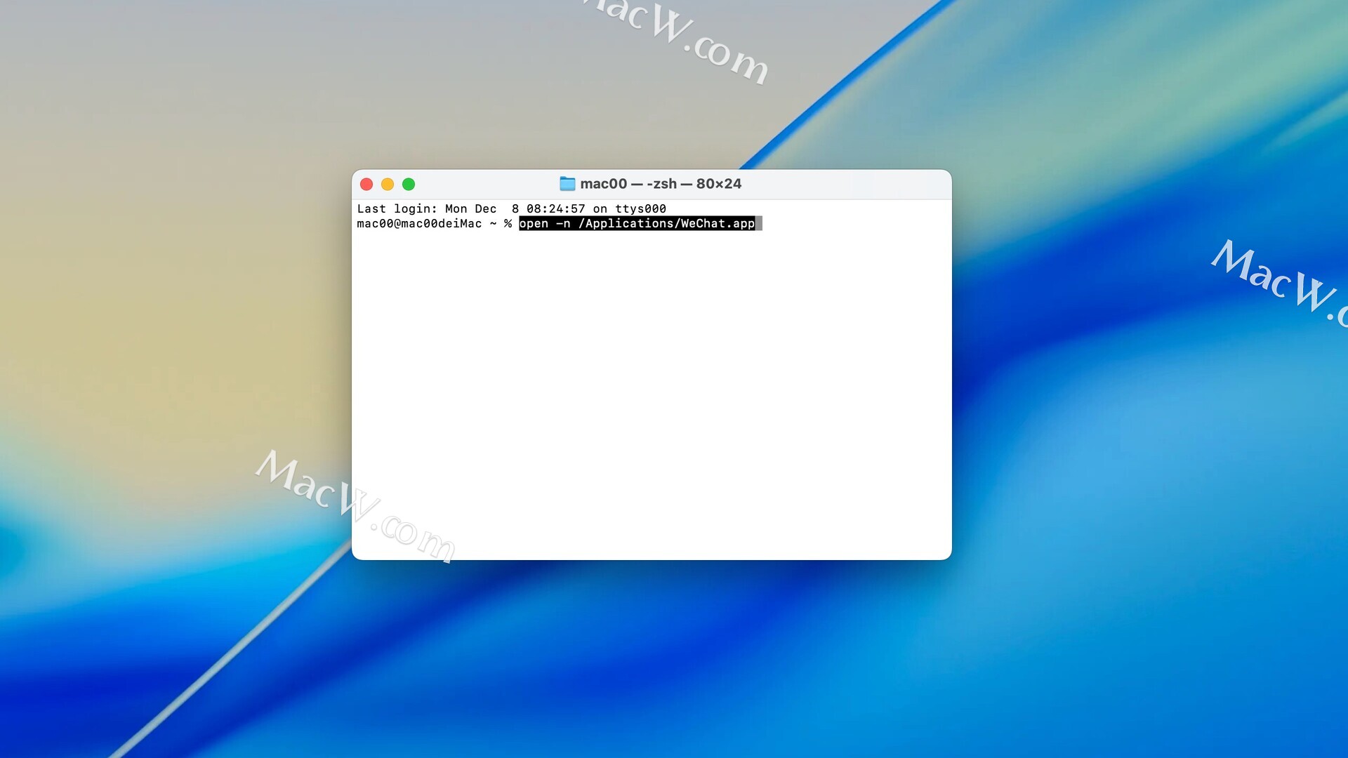Click the window title 'mac00 — -zsh — 80×24'

click(x=661, y=184)
